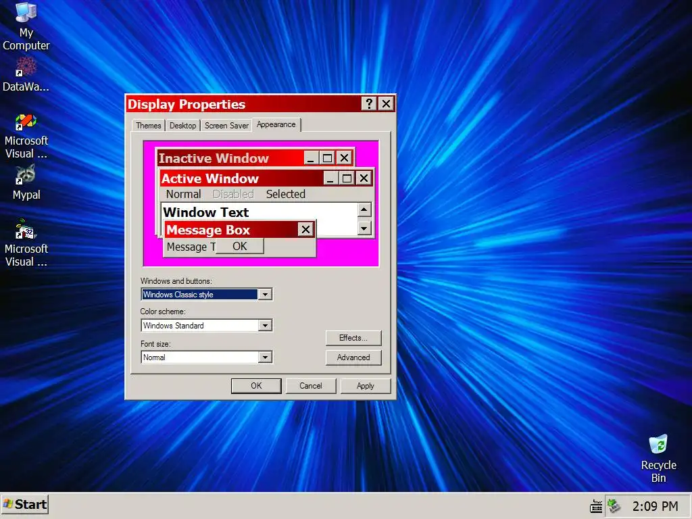The width and height of the screenshot is (692, 519).
Task: Confirm with the dialog's OK button
Action: click(x=256, y=386)
